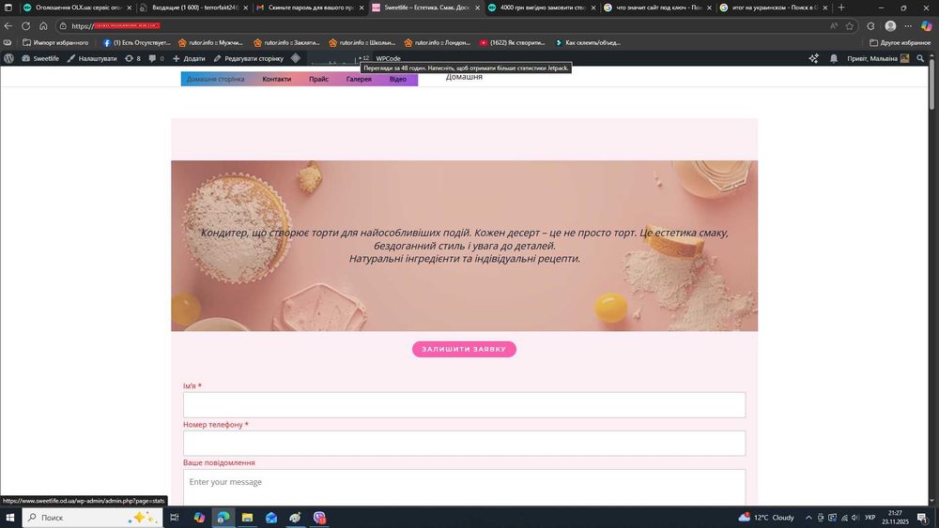Open the WordPress logo menu in admin bar
Image resolution: width=939 pixels, height=528 pixels.
[x=9, y=58]
